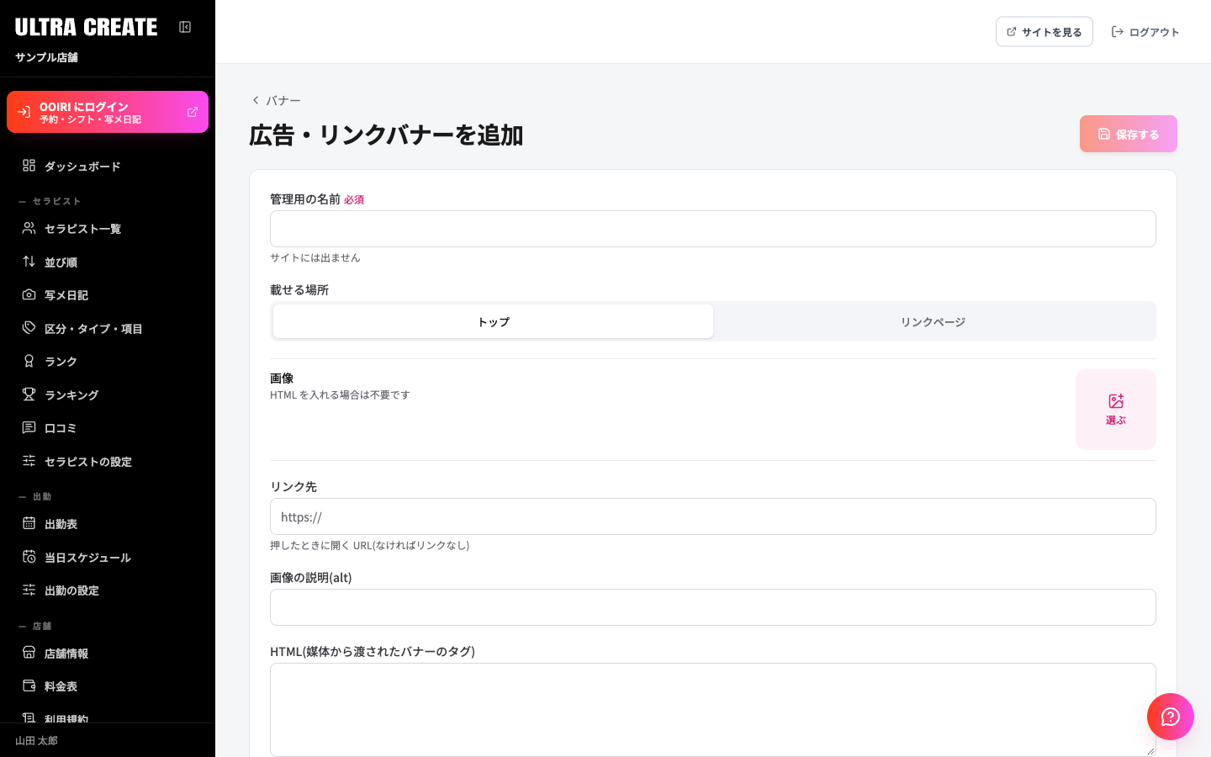Viewport: 1211px width, 757px height.
Task: Click the セラピストの設定 sliders icon
Action: coord(29,461)
